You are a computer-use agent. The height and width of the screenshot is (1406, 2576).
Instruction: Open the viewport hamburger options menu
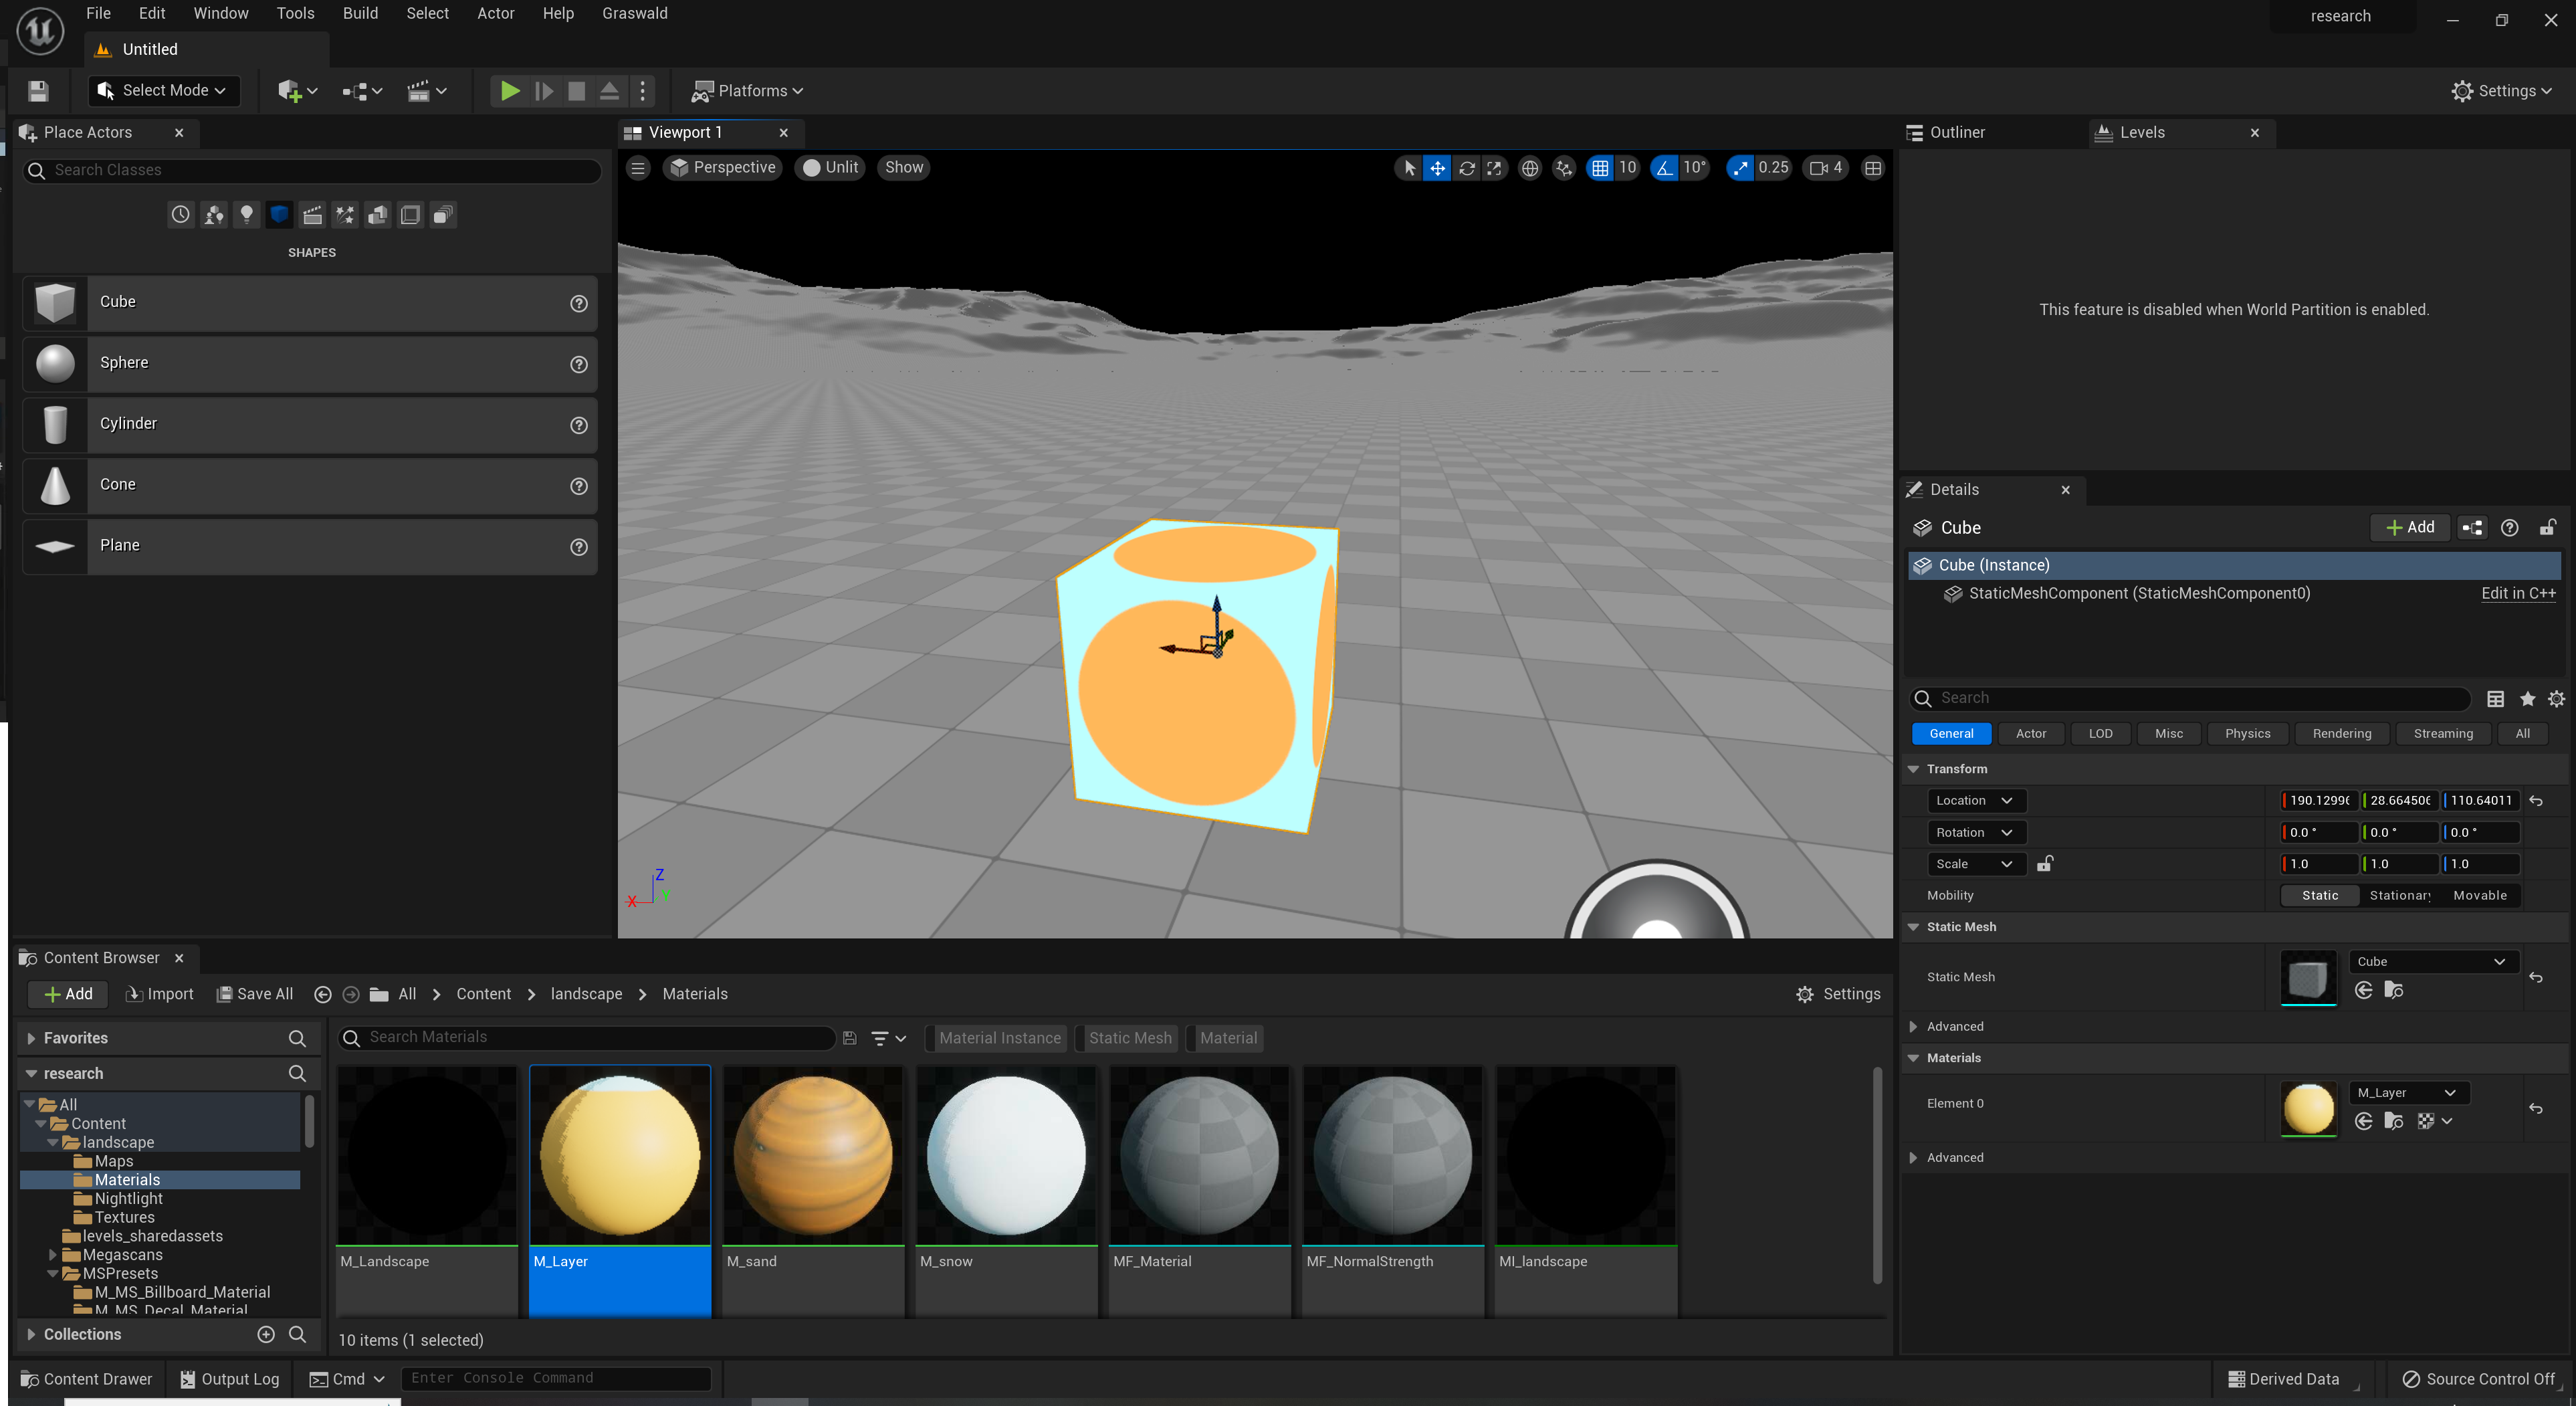coord(638,168)
